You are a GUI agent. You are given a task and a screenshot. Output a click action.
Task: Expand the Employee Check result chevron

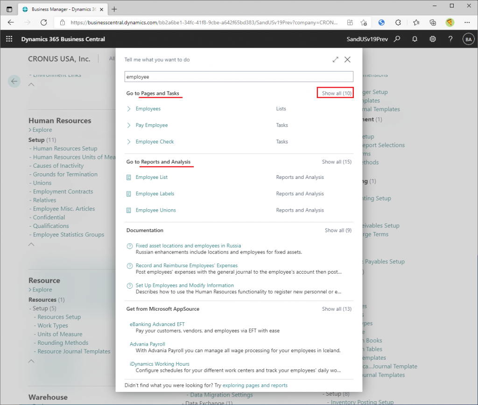129,142
